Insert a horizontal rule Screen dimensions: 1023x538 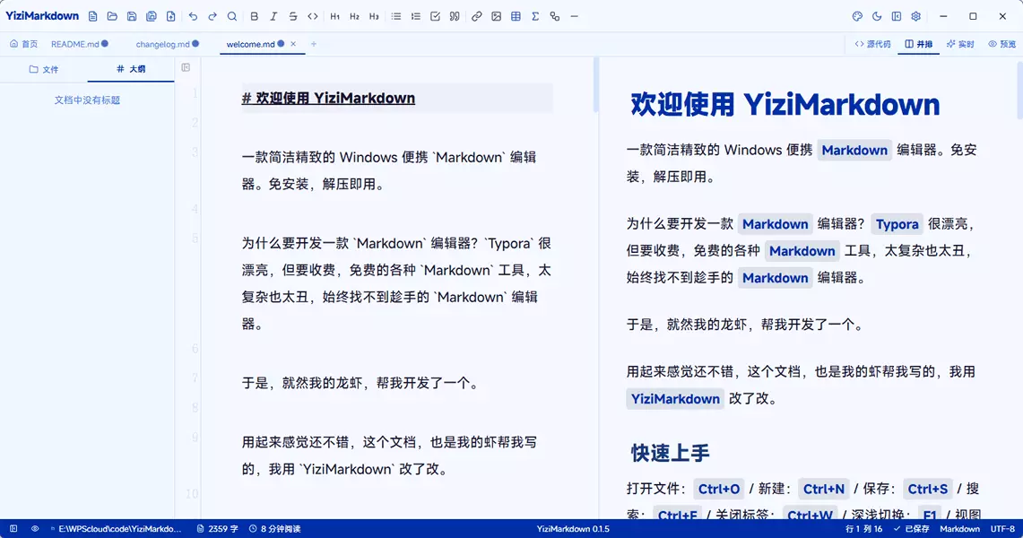(x=574, y=16)
